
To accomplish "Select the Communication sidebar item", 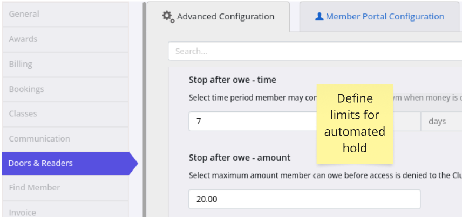I will tap(65, 139).
